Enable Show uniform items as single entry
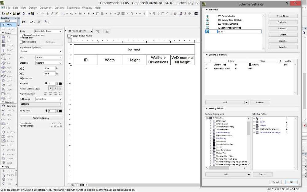Viewport: 307px width, 192px height. tap(21, 36)
